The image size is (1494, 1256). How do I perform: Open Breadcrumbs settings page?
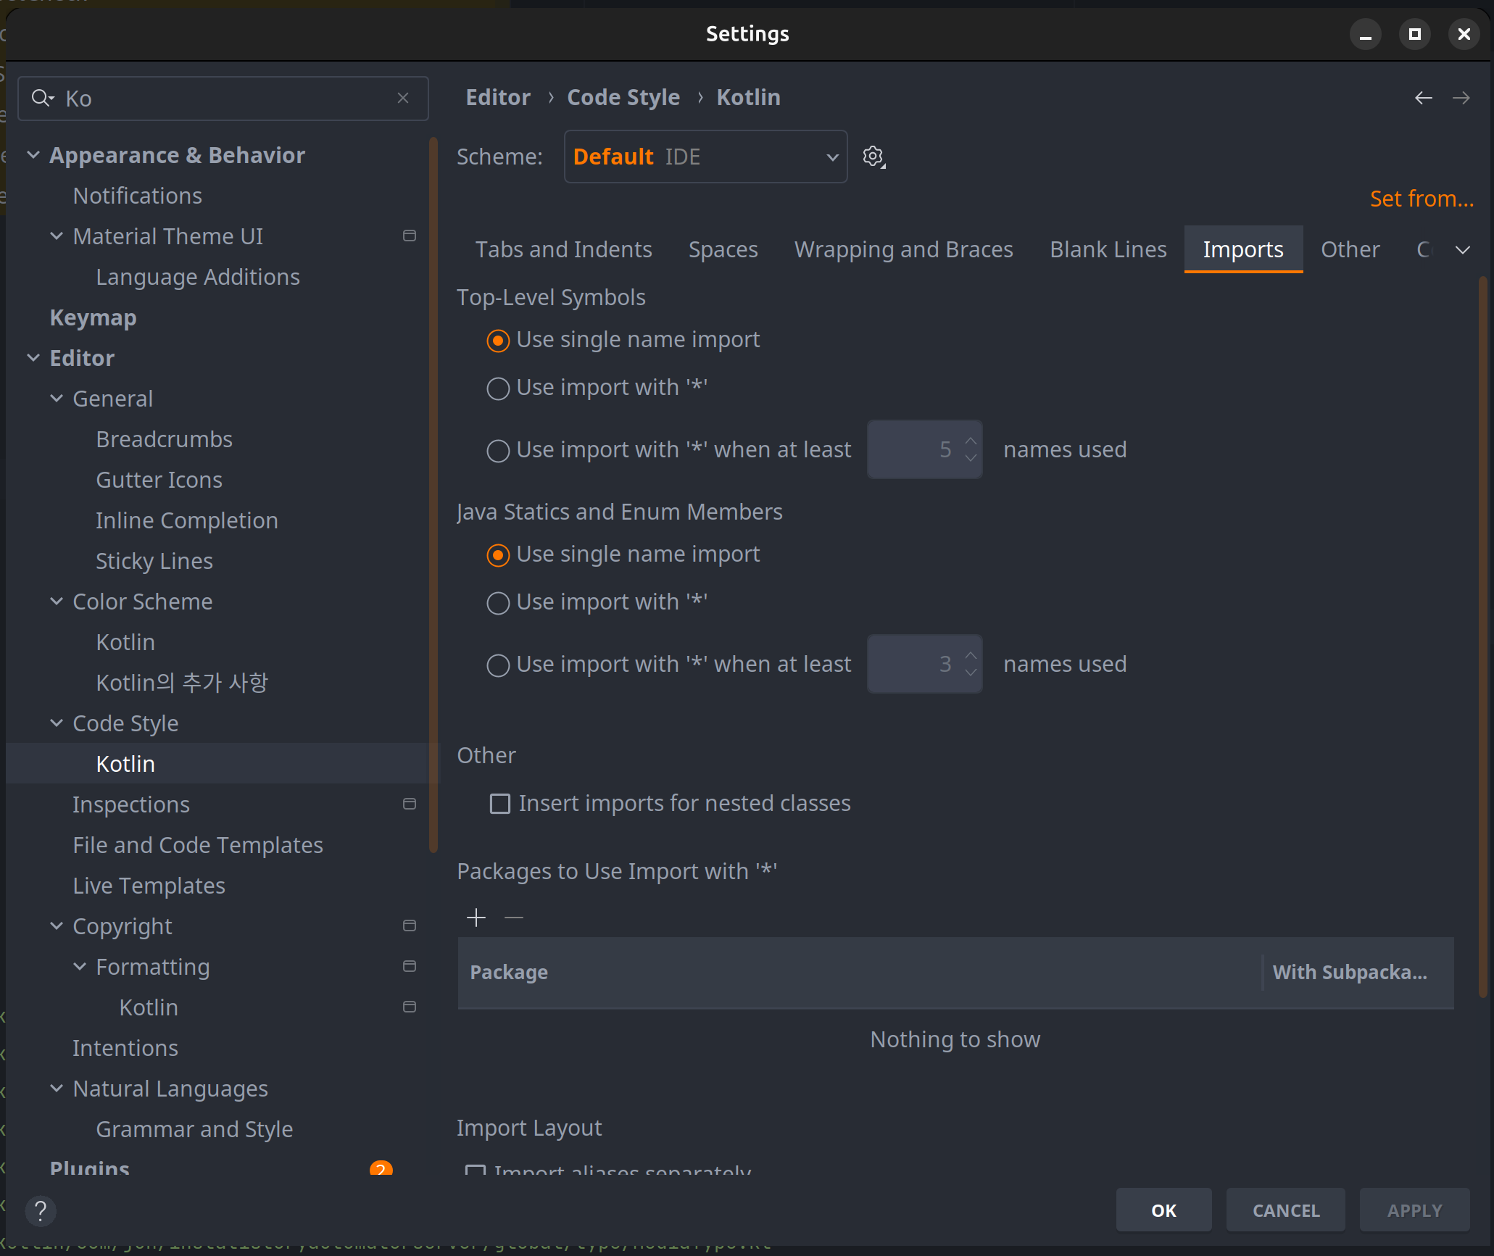pyautogui.click(x=165, y=439)
